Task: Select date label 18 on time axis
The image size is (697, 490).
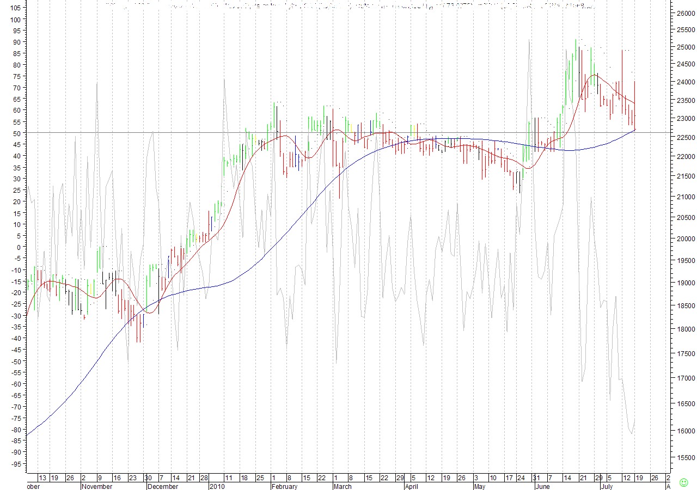Action: [244, 478]
